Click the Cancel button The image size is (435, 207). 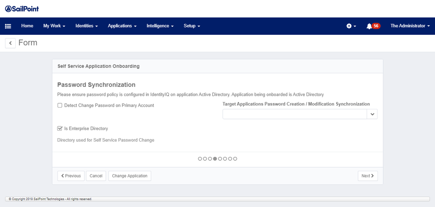(96, 176)
